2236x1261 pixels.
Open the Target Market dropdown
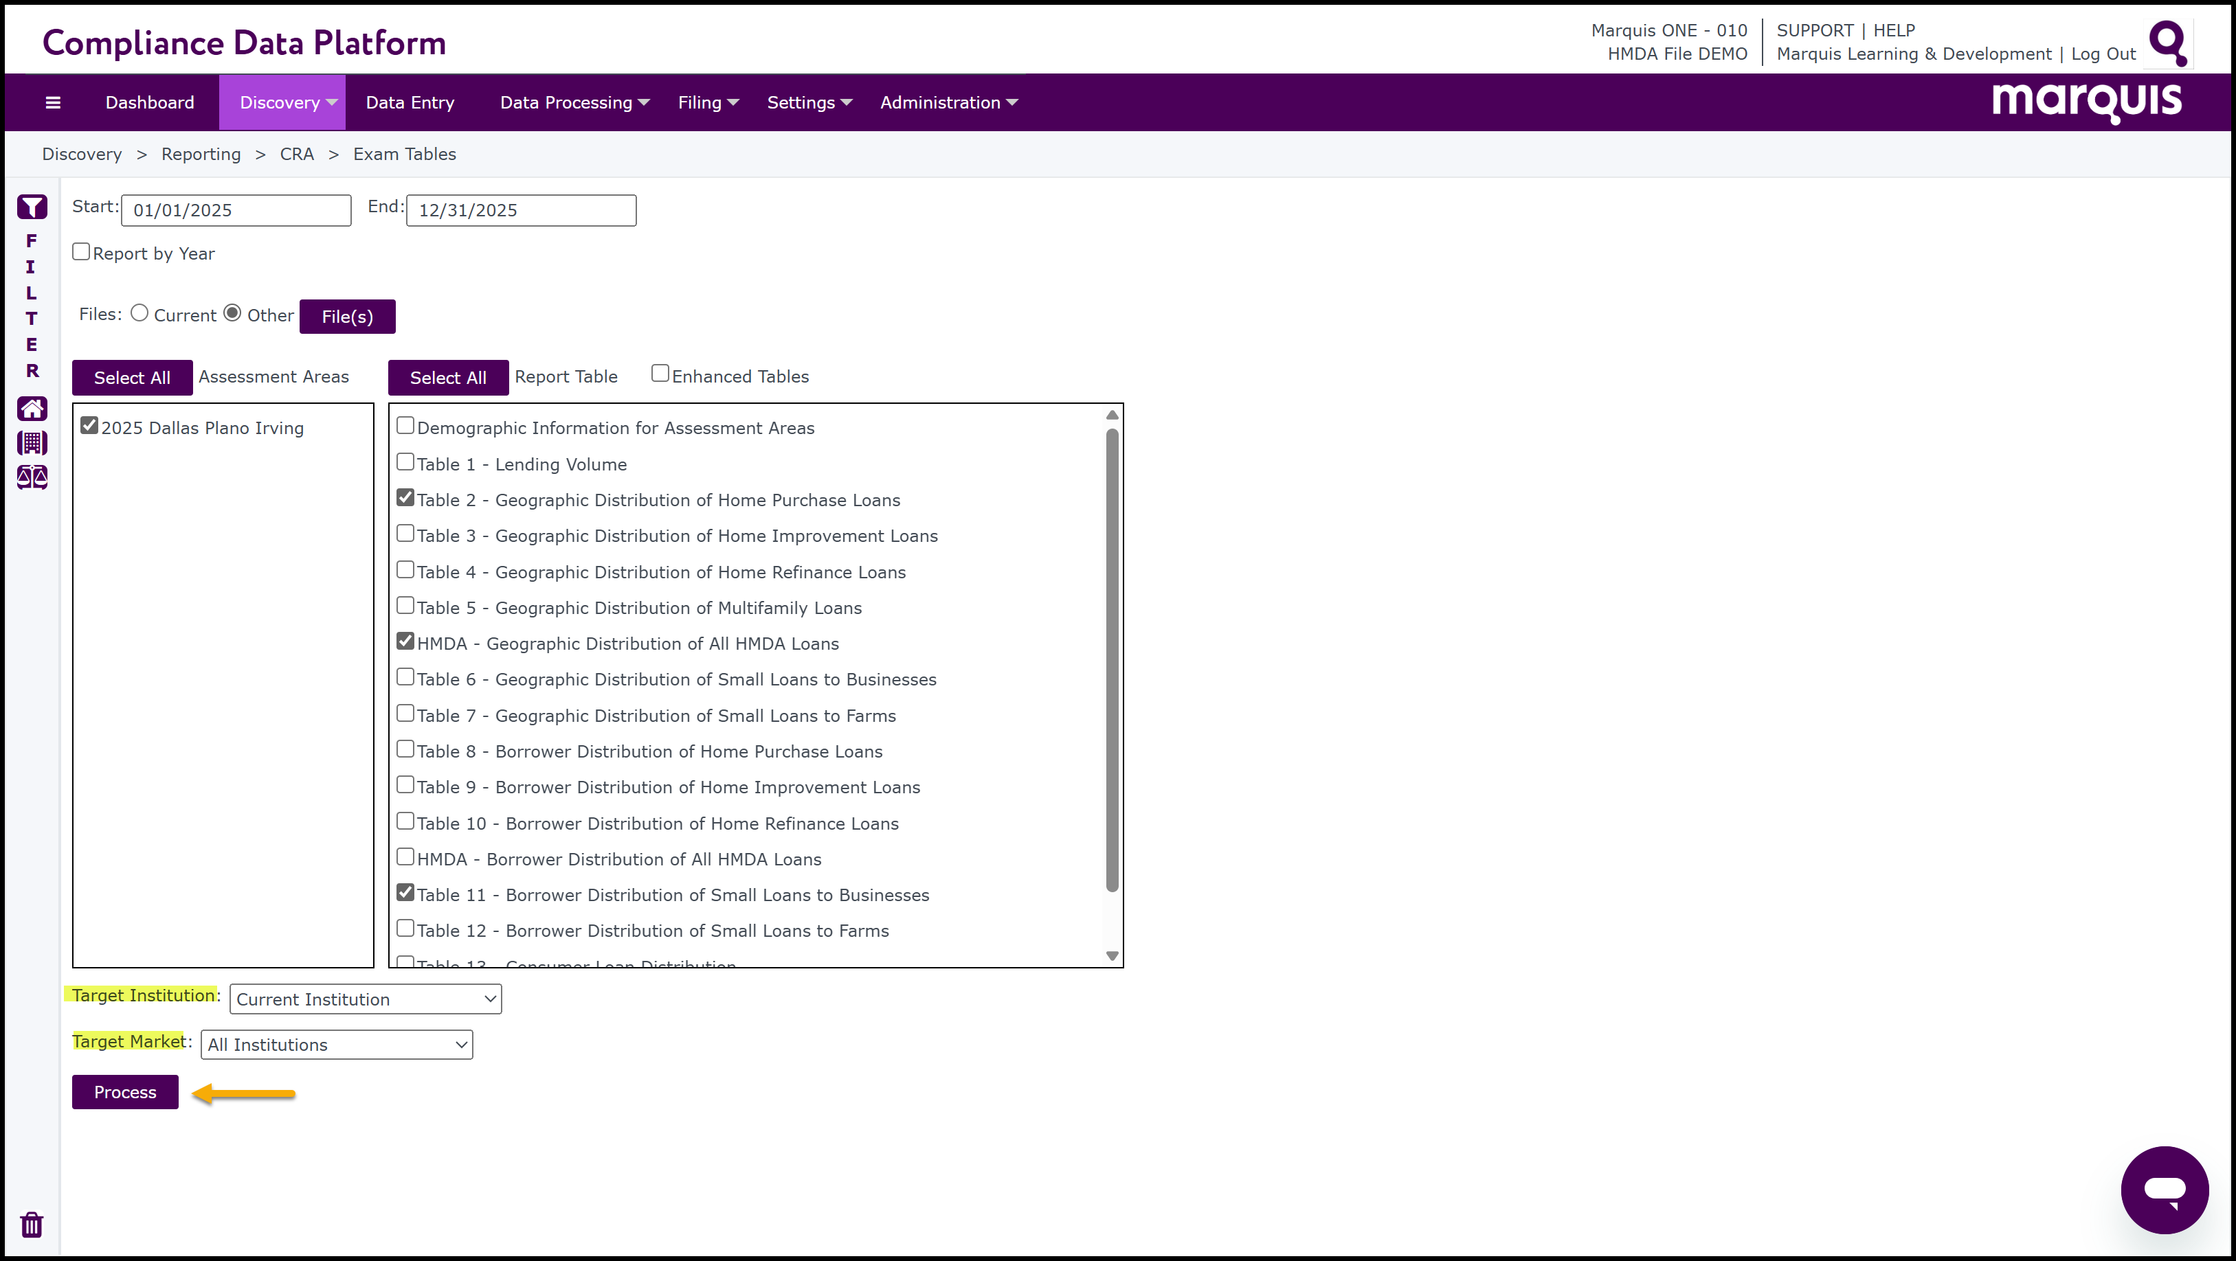pos(337,1045)
